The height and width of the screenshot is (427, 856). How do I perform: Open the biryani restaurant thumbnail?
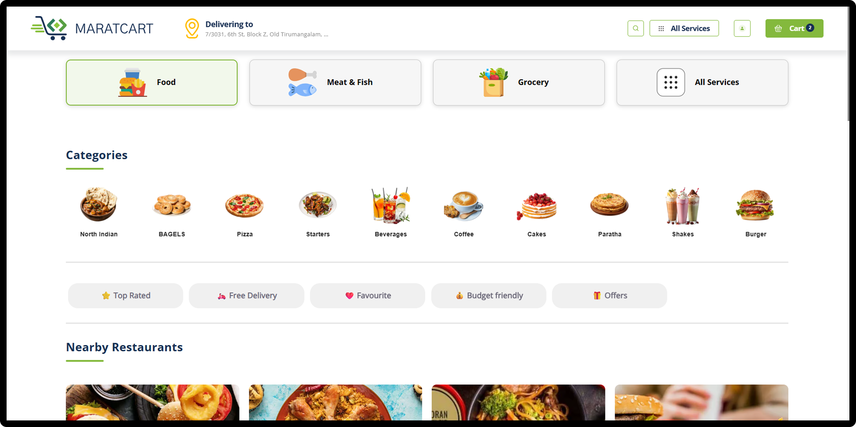tap(335, 402)
